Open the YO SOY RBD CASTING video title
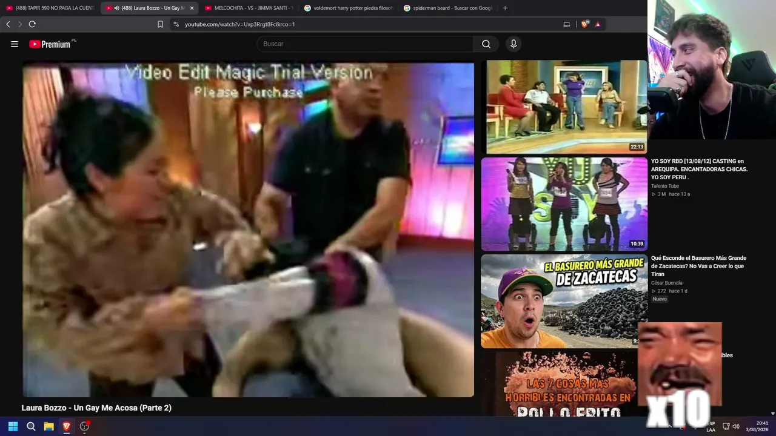Image resolution: width=776 pixels, height=436 pixels. tap(699, 170)
